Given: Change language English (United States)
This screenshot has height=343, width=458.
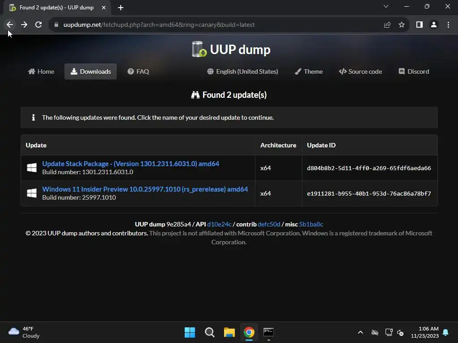Looking at the screenshot, I should point(242,71).
